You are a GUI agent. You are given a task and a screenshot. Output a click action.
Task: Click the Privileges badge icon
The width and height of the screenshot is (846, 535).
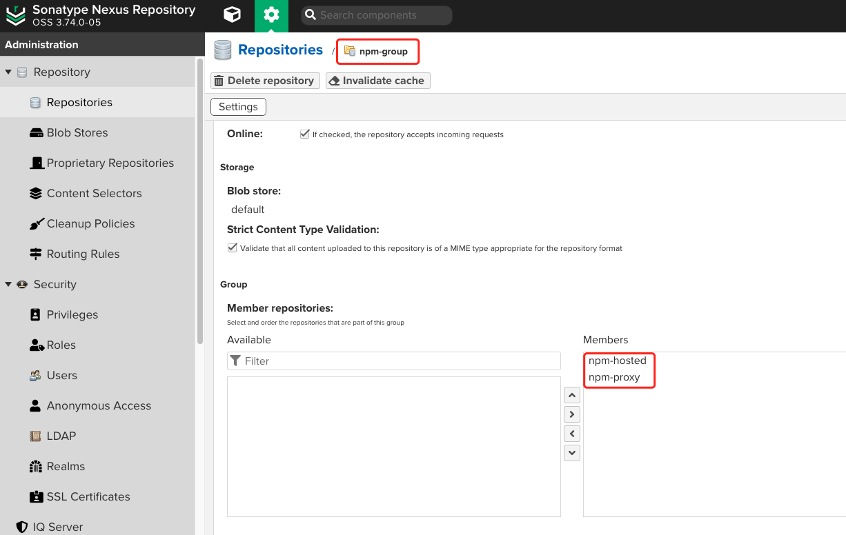click(36, 315)
